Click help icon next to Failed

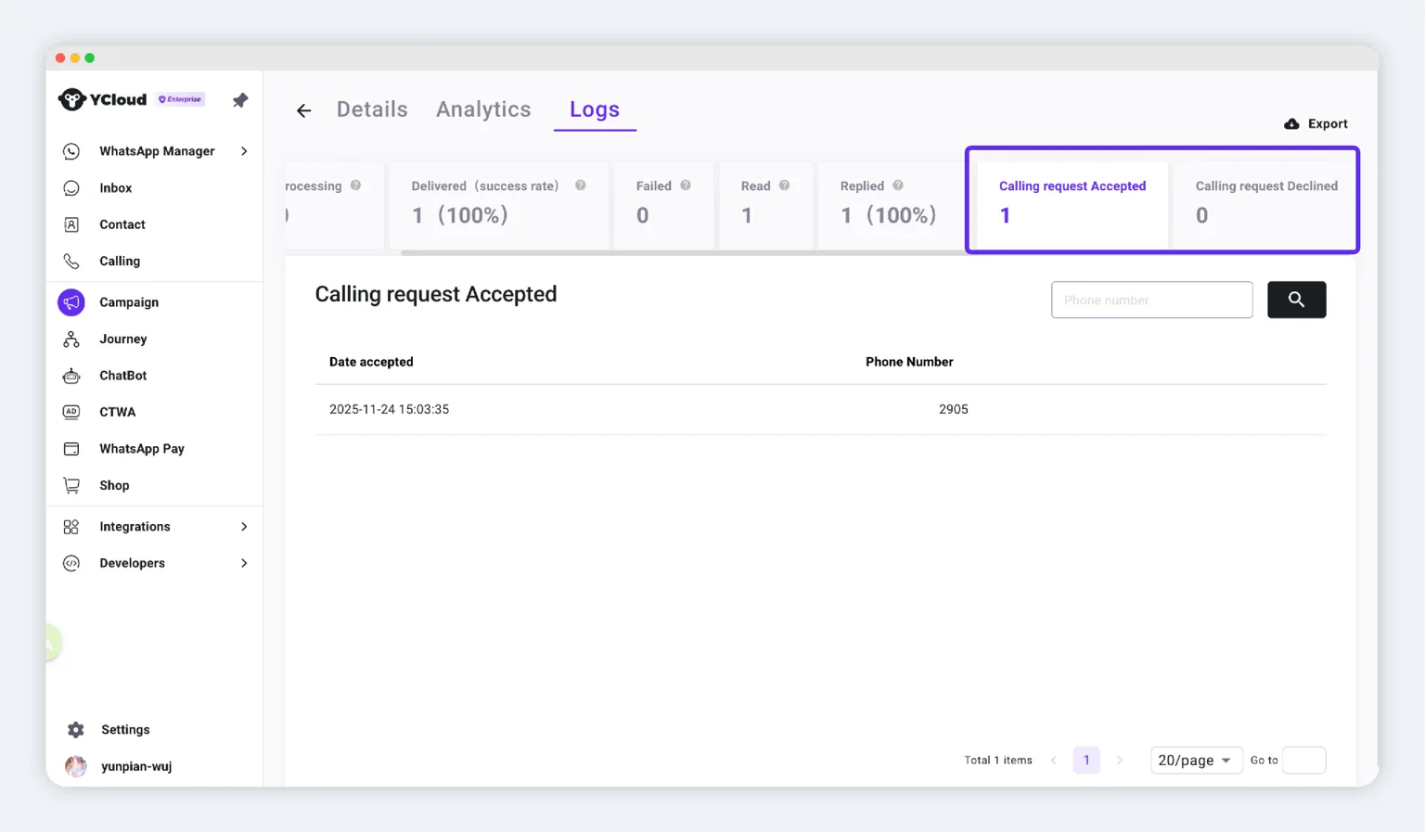click(x=686, y=186)
